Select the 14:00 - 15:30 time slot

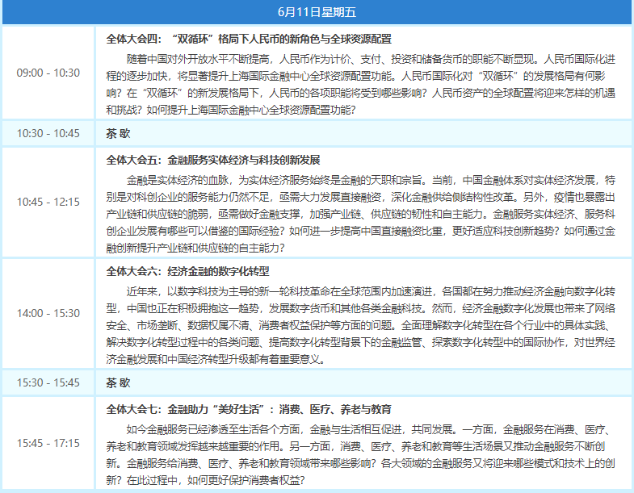(x=48, y=313)
